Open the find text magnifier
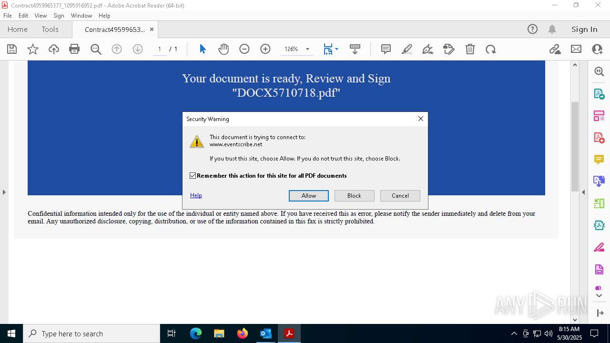The height and width of the screenshot is (343, 610). pyautogui.click(x=96, y=49)
